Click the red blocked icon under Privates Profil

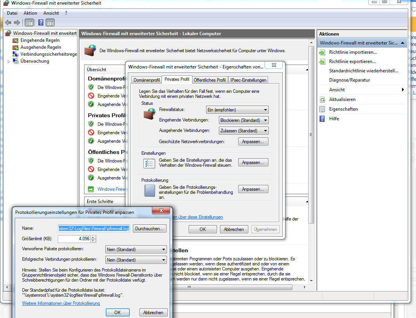point(91,132)
